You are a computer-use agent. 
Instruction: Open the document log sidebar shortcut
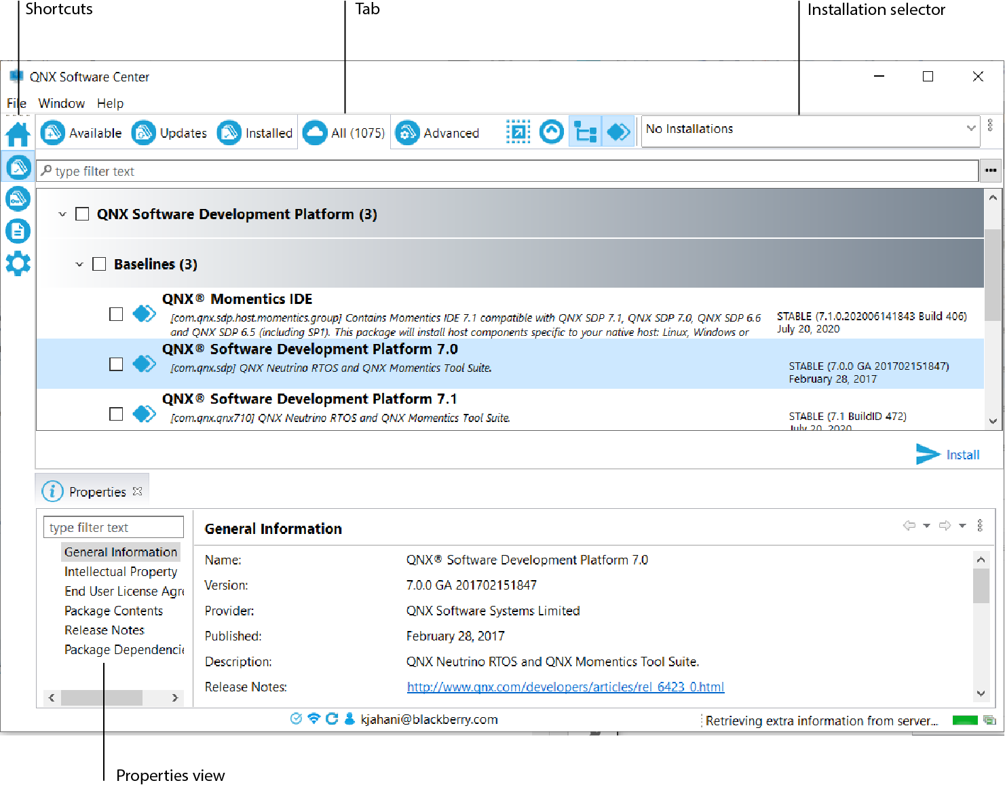click(18, 231)
